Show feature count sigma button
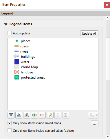 coord(66,115)
